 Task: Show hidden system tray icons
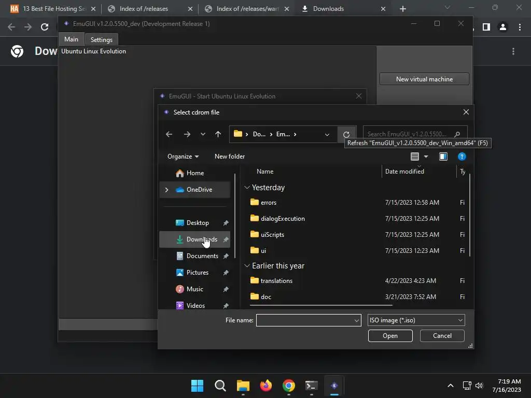451,386
